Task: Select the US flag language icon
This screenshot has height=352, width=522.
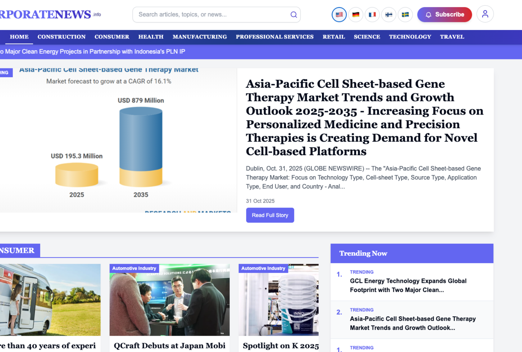Action: tap(339, 15)
